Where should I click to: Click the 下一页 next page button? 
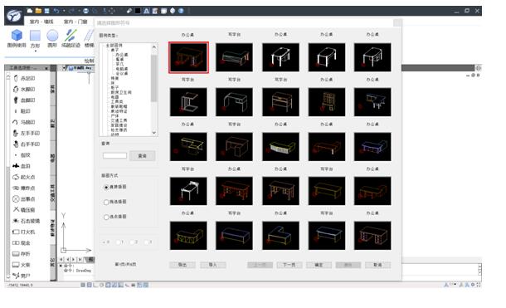tap(289, 265)
